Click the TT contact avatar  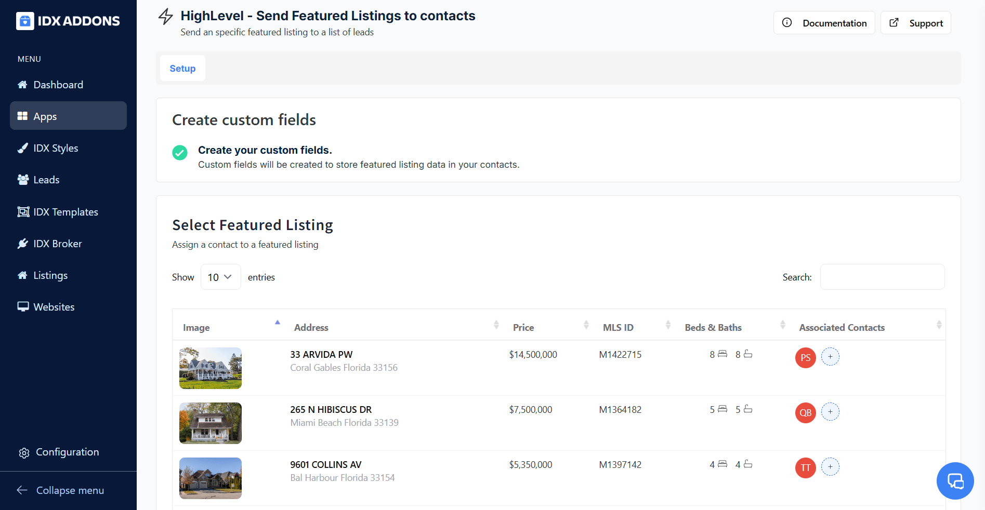point(805,468)
